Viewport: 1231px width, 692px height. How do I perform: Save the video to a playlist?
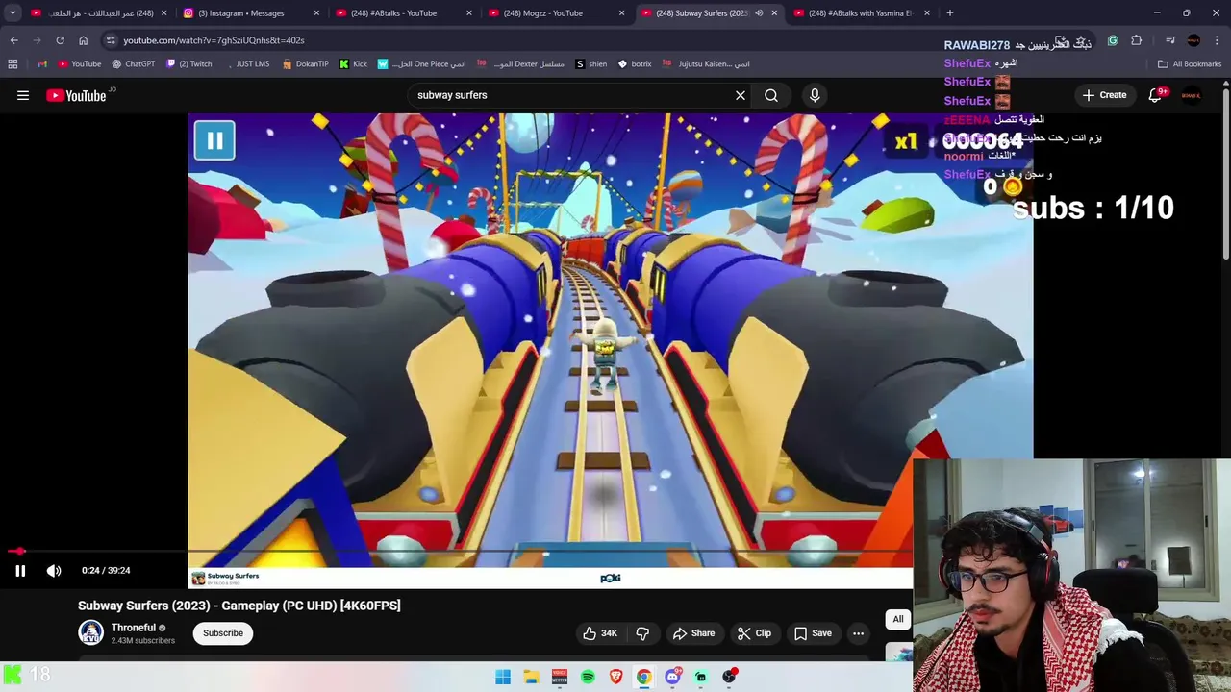(x=813, y=633)
